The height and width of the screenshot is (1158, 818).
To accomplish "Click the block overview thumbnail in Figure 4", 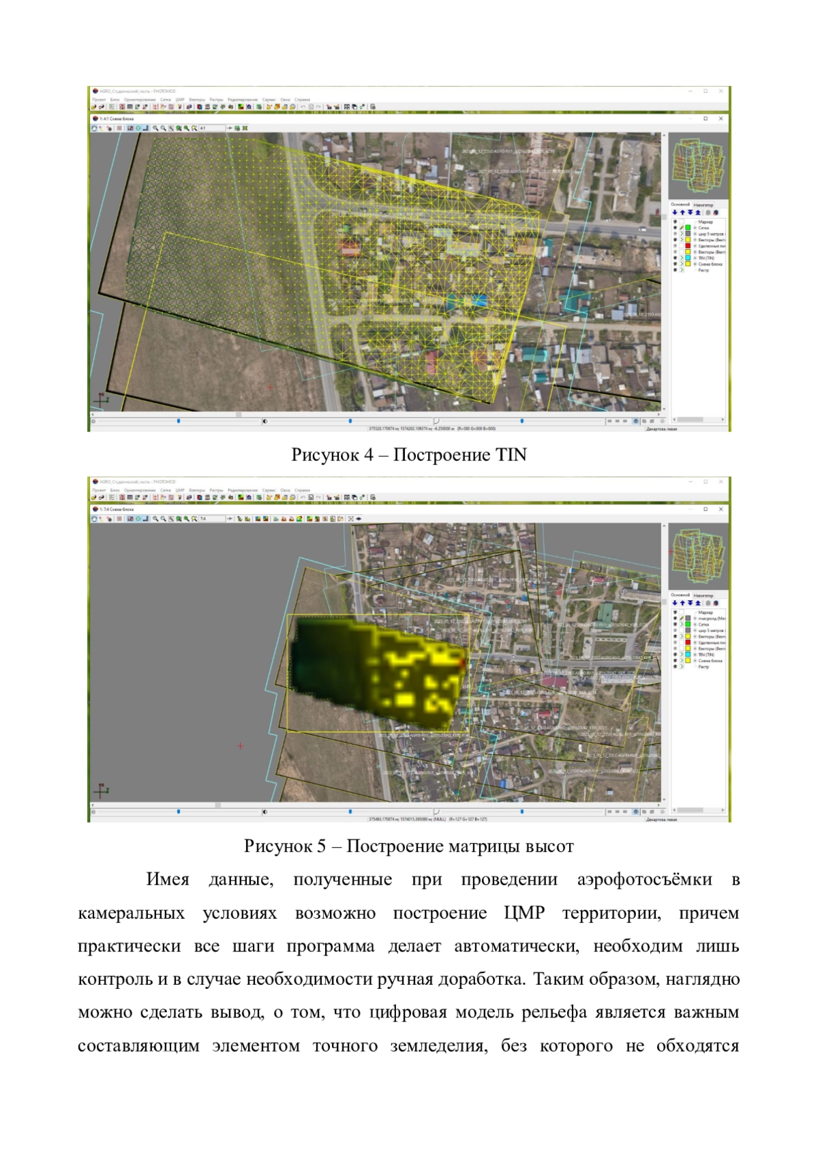I will (x=698, y=165).
